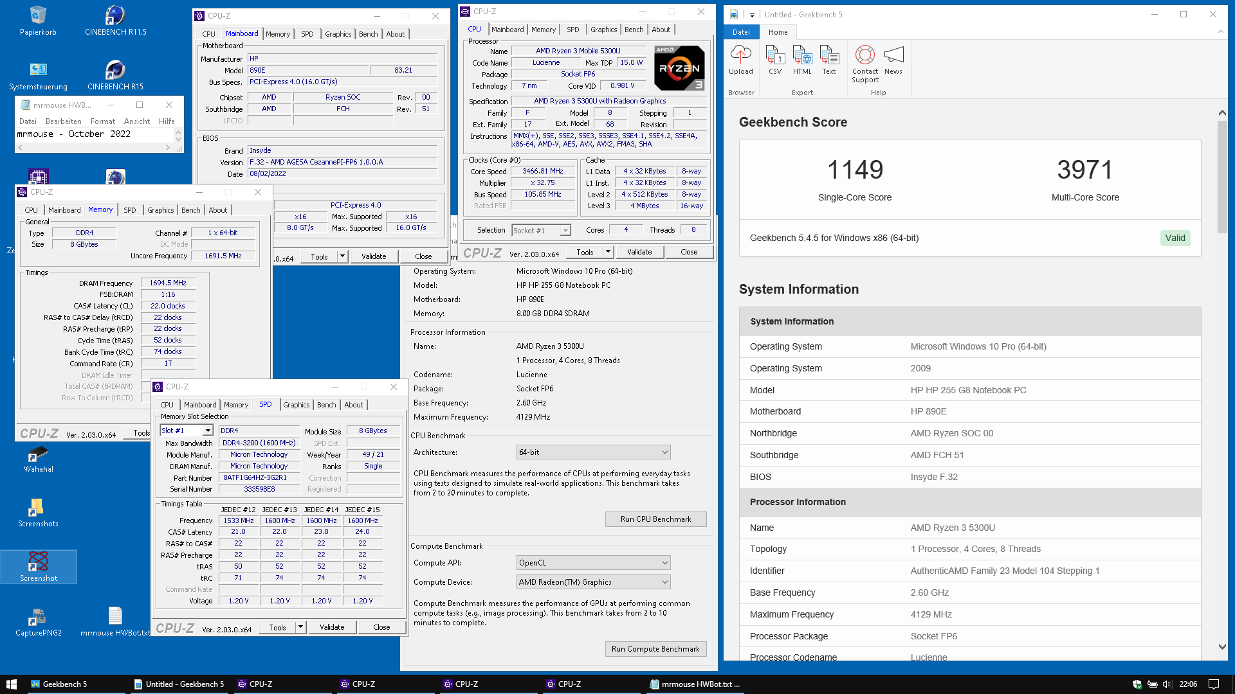
Task: Open Format menu in Notepad
Action: [103, 121]
